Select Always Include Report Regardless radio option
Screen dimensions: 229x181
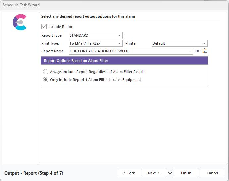pos(46,72)
